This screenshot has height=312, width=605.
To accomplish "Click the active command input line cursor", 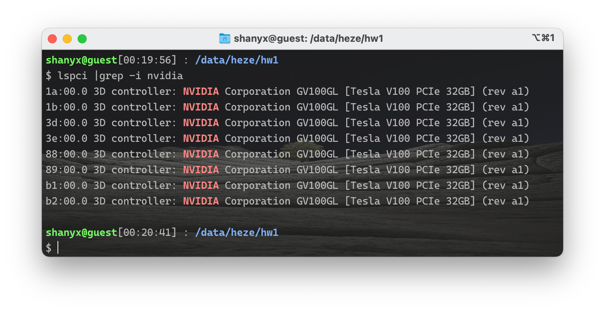I will [x=58, y=248].
